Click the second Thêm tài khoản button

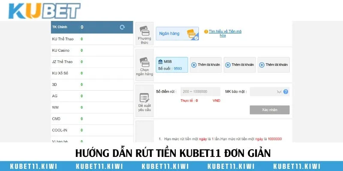point(240,65)
